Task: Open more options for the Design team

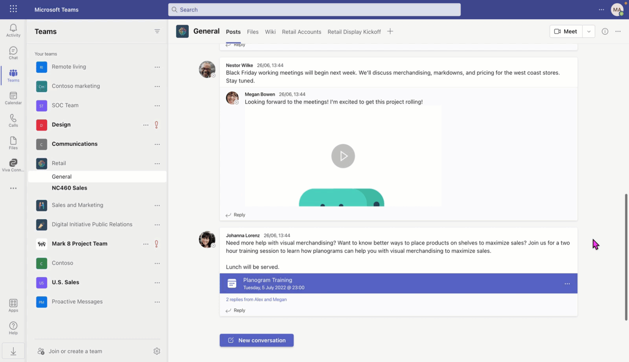Action: 146,125
